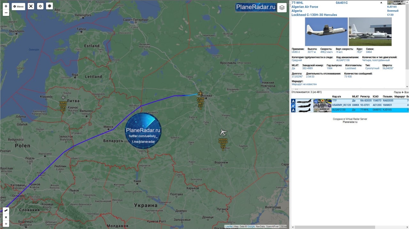Viewport: 409px width, 229px height.
Task: Click the M button in bottom-left map controls
Action: coord(6,224)
